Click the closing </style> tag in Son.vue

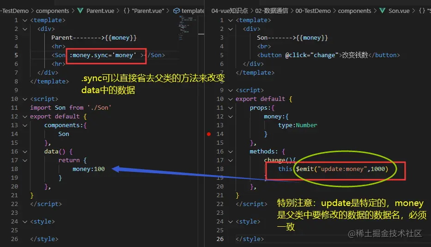[x=249, y=239]
